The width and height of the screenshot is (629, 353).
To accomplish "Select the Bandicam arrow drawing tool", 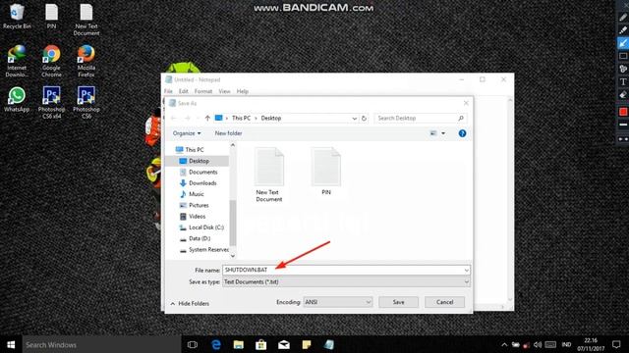I will pos(623,43).
